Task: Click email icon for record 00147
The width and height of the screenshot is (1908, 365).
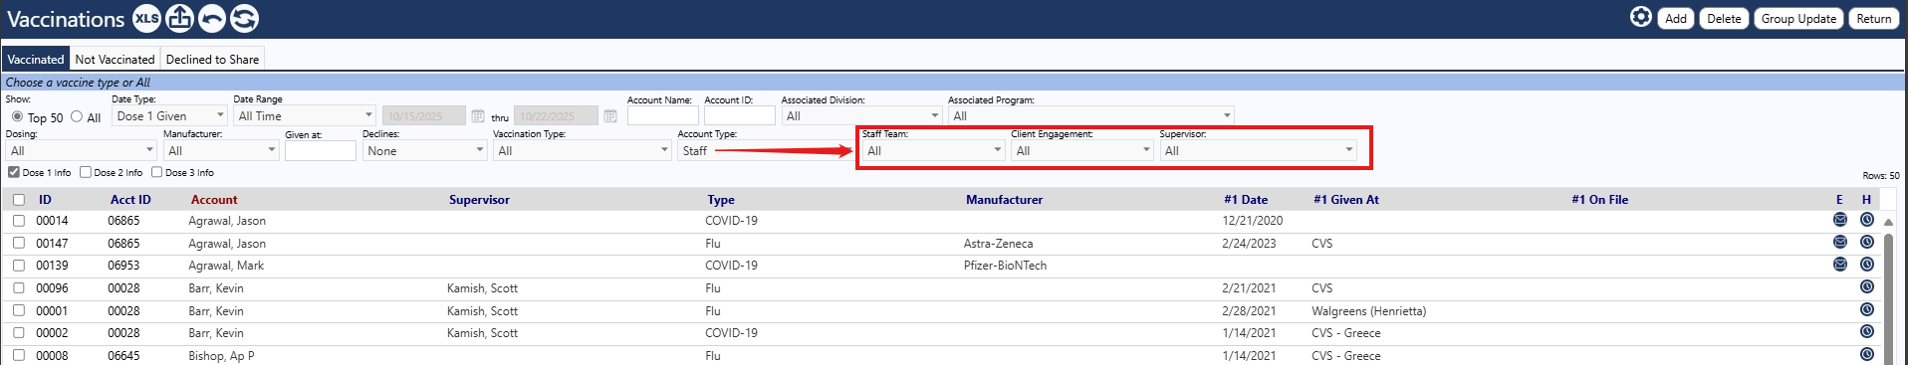Action: point(1840,242)
